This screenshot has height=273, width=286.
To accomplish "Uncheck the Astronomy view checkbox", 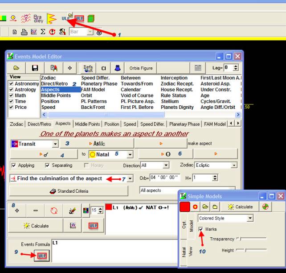I will coord(12,84).
